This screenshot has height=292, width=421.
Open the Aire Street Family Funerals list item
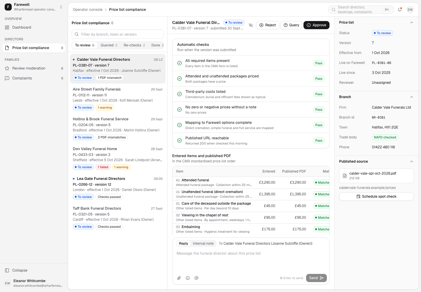118,98
